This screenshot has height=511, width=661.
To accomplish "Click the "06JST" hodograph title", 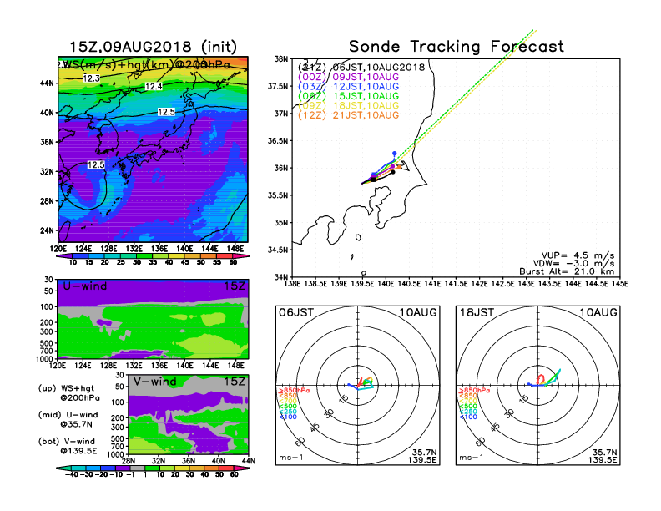I will pos(296,313).
